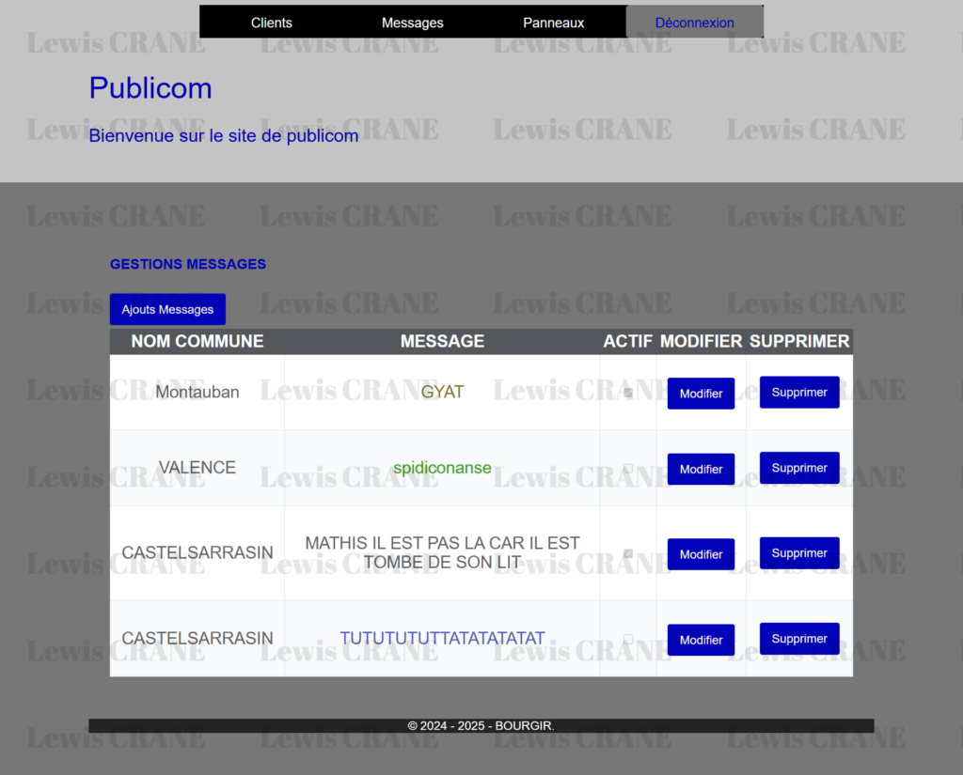
Task: Click the Bienvenue sur le site de publicom text
Action: [224, 135]
